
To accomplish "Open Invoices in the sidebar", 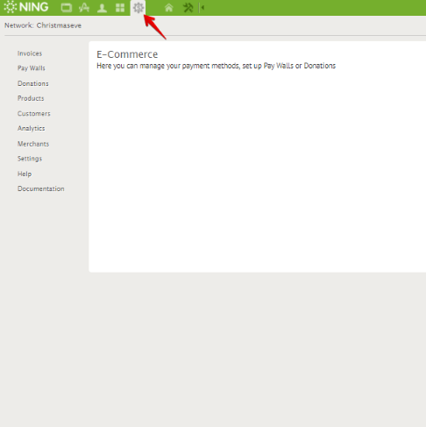I will point(30,53).
